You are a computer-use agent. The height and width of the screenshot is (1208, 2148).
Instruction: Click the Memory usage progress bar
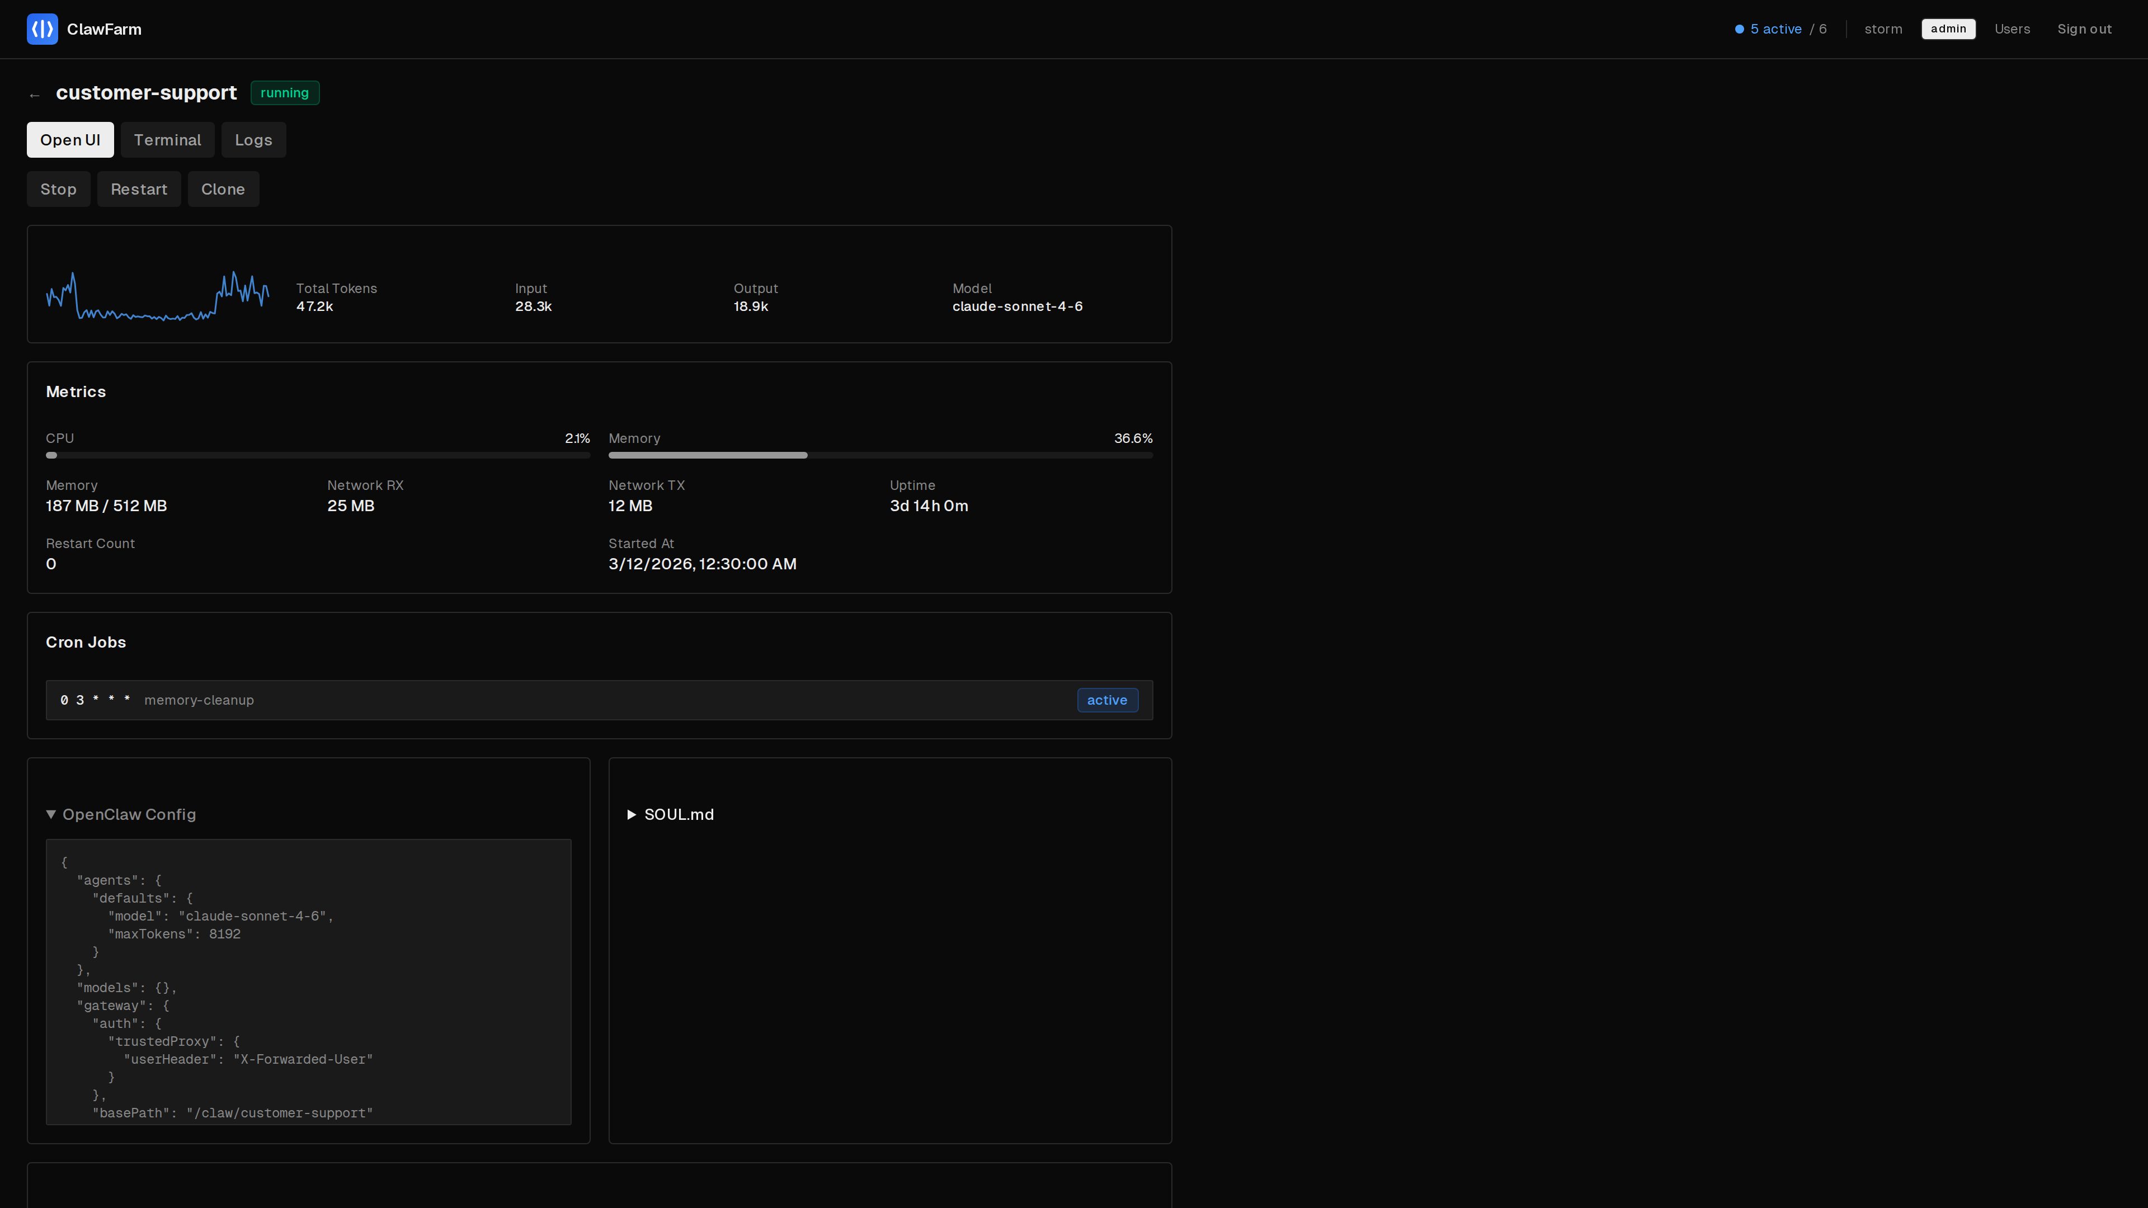click(880, 455)
